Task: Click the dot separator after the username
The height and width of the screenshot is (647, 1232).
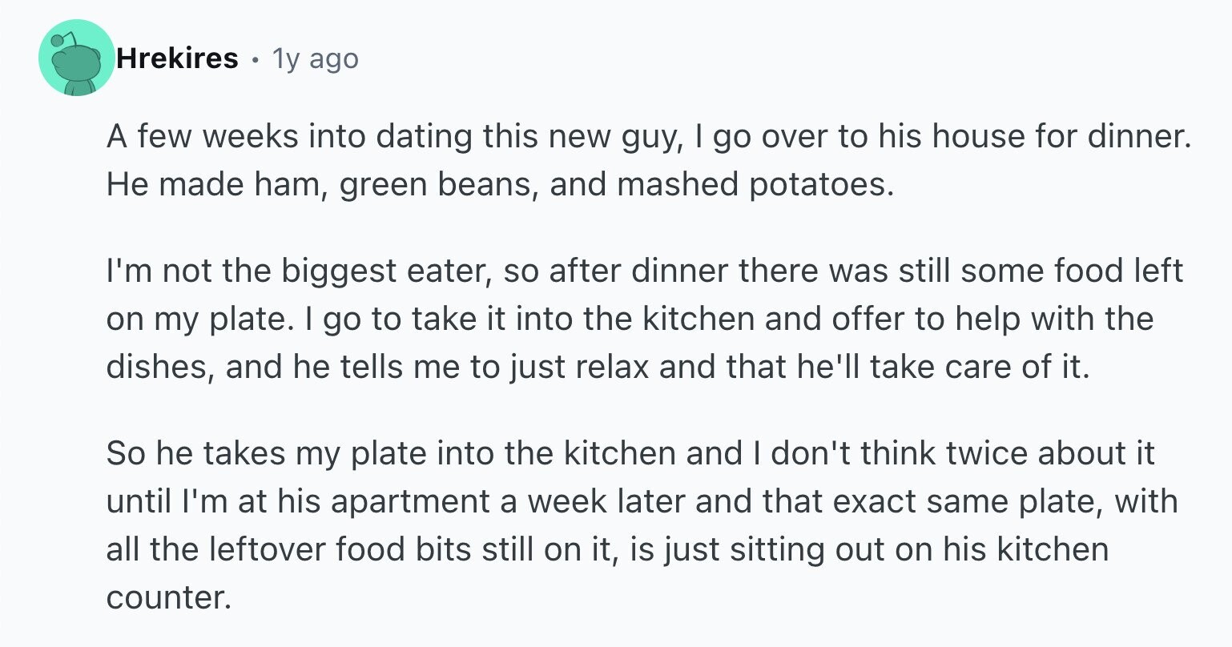Action: [x=255, y=59]
